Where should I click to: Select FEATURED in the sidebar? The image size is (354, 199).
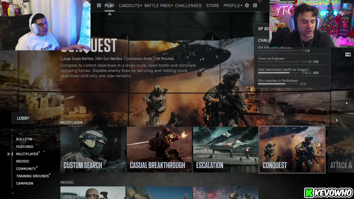pos(25,147)
